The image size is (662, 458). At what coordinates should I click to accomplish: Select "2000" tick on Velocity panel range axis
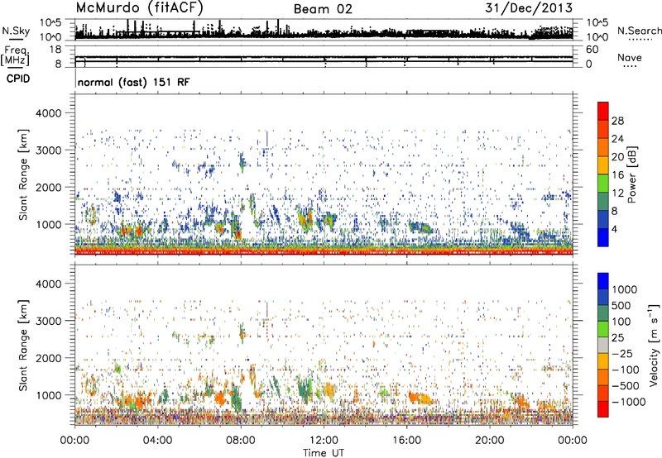click(48, 359)
